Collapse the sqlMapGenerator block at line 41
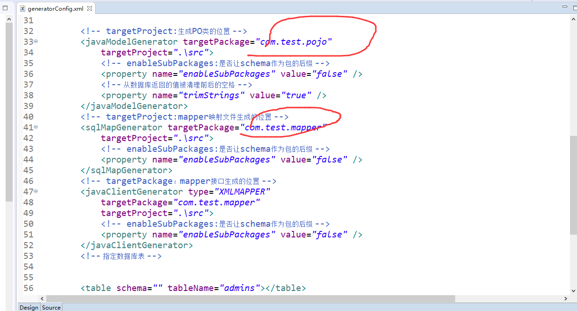577x311 pixels. tap(36, 127)
